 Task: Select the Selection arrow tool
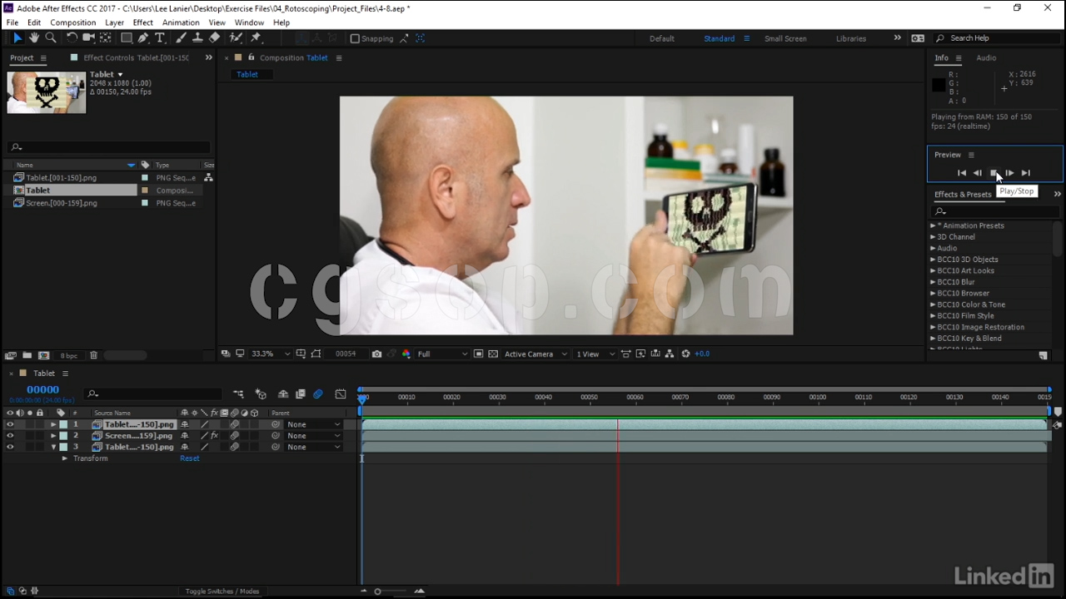17,38
